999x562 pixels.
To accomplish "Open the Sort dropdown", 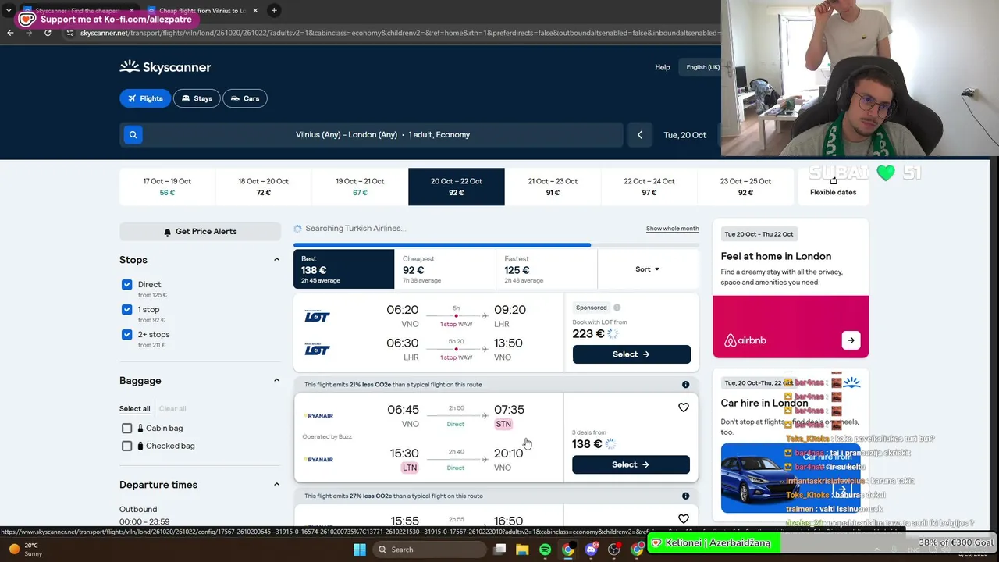I will click(x=647, y=269).
